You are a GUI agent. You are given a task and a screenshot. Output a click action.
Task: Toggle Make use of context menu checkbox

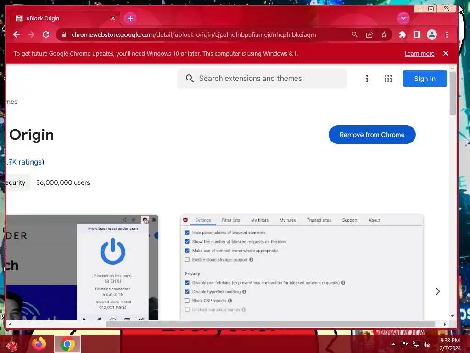187,251
